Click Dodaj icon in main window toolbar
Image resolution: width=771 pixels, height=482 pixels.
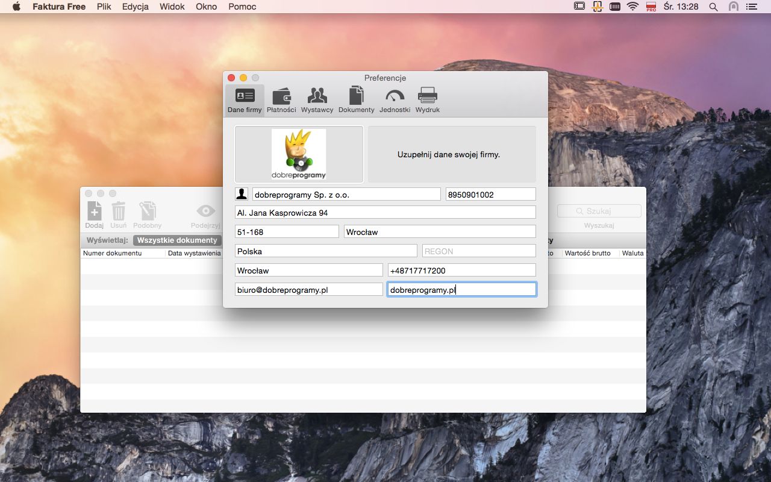(x=95, y=215)
